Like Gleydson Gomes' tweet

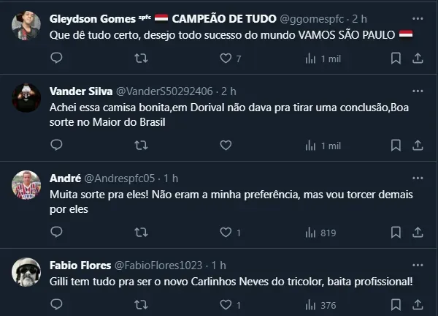pyautogui.click(x=226, y=58)
